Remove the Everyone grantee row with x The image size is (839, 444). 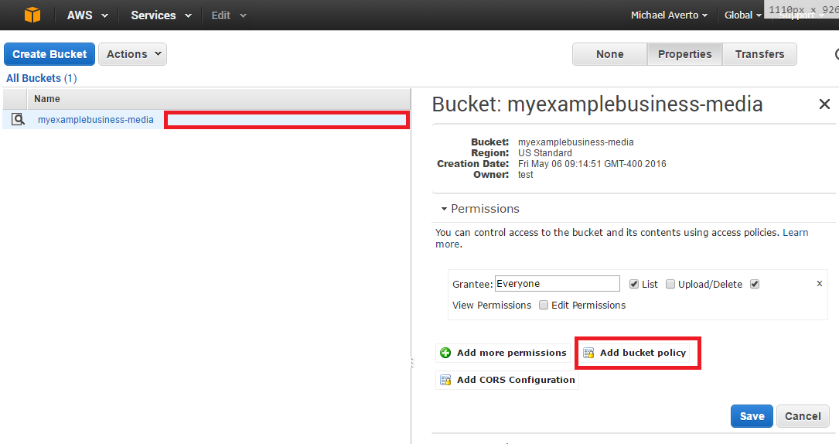point(819,284)
